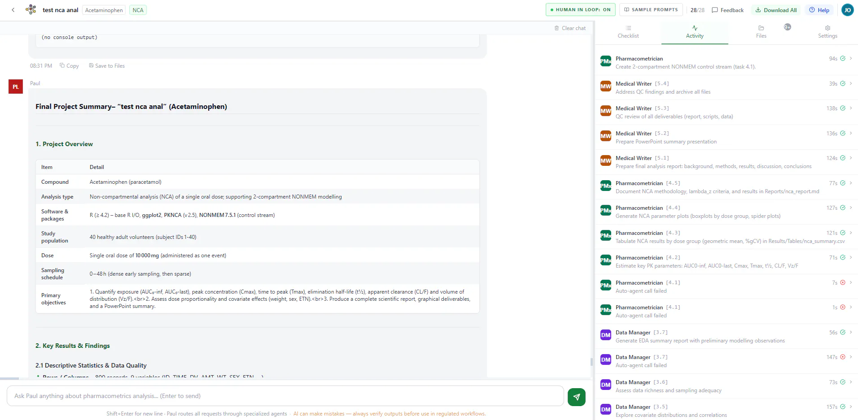Copy the message above Paul's summary
Screen dimensions: 858x420
pyautogui.click(x=69, y=66)
